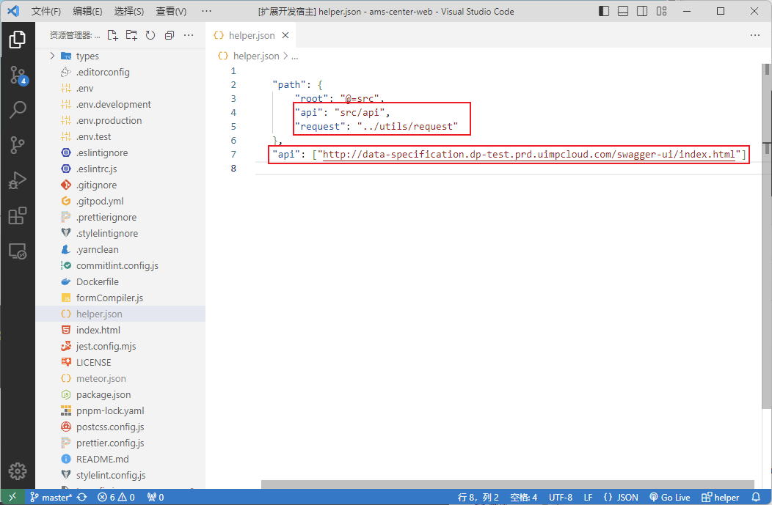772x505 pixels.
Task: Refresh the explorer file tree
Action: [x=150, y=35]
